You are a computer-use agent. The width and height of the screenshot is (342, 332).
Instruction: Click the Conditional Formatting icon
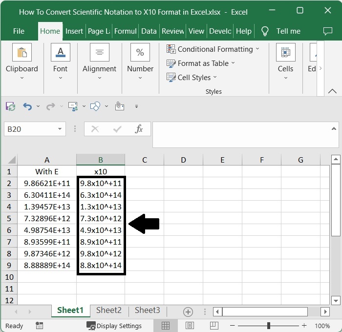click(x=171, y=49)
